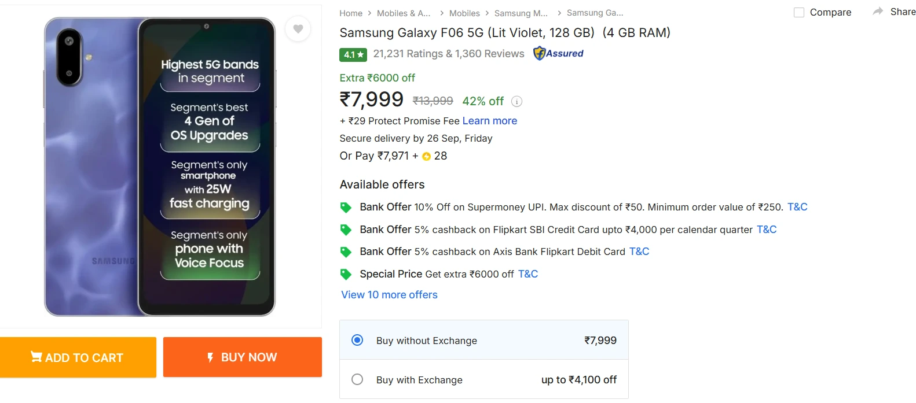Screen dimensions: 916x403
Task: Click the BUY NOW button
Action: click(x=242, y=357)
